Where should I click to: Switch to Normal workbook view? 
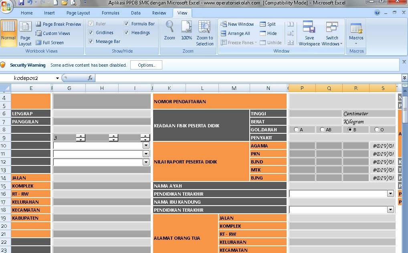click(x=8, y=33)
